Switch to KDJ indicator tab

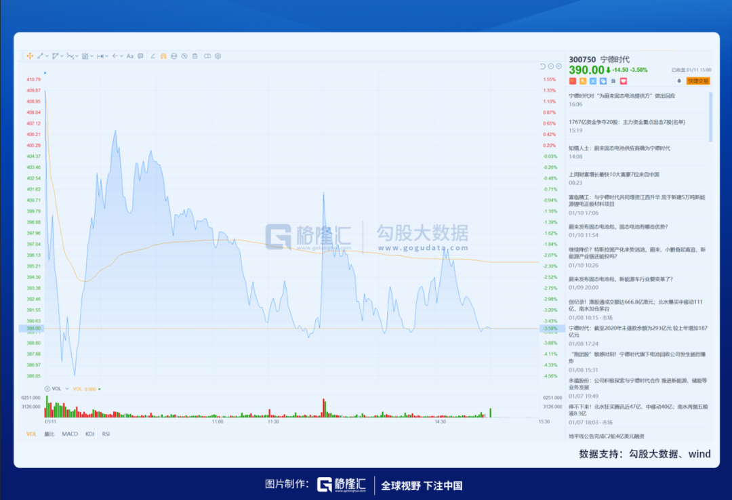[90, 434]
